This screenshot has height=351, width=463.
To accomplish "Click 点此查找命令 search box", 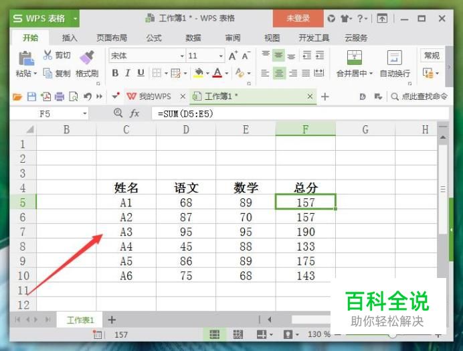I will 420,96.
